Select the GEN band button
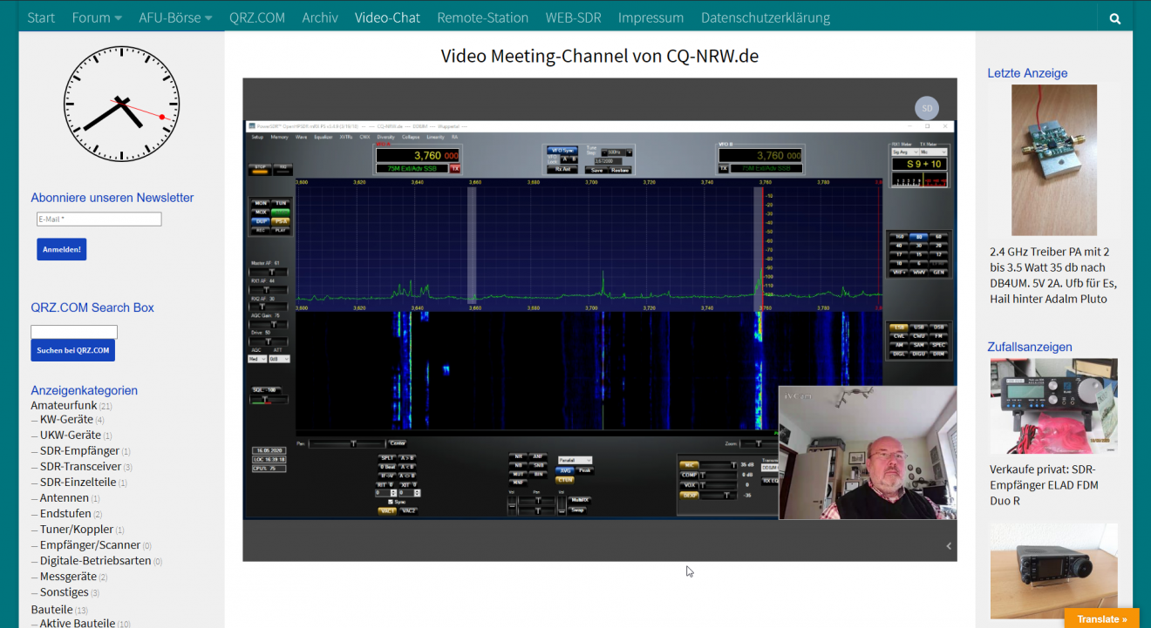The image size is (1151, 628). pyautogui.click(x=938, y=273)
